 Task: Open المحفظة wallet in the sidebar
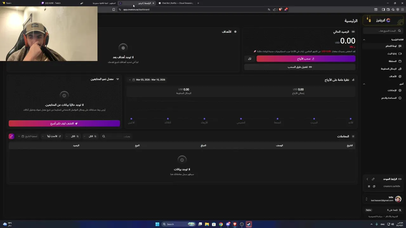point(383,61)
